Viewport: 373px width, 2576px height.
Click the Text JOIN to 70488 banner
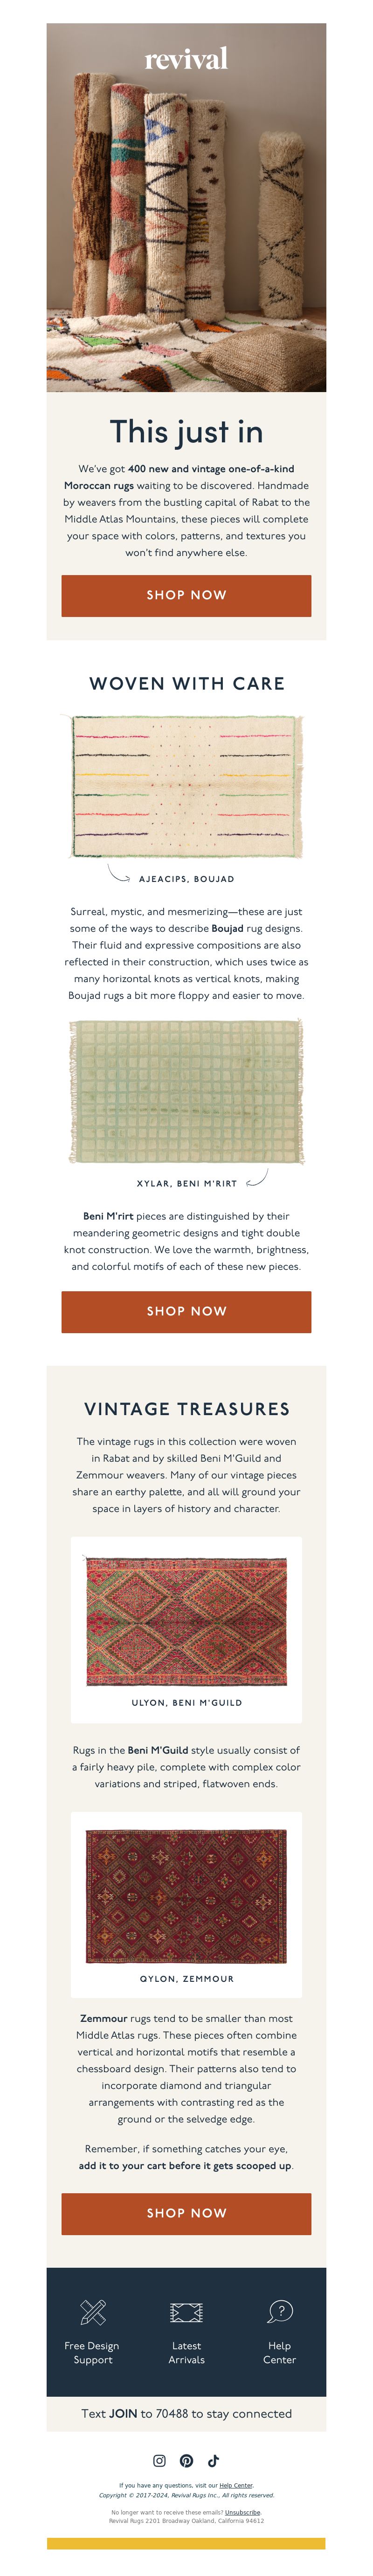point(186,2413)
